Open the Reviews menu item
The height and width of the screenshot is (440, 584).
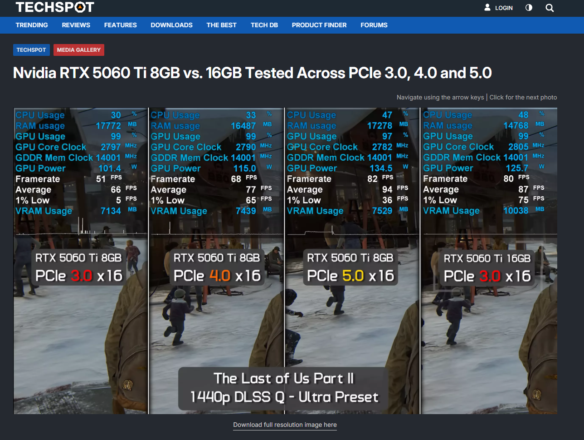tap(76, 25)
